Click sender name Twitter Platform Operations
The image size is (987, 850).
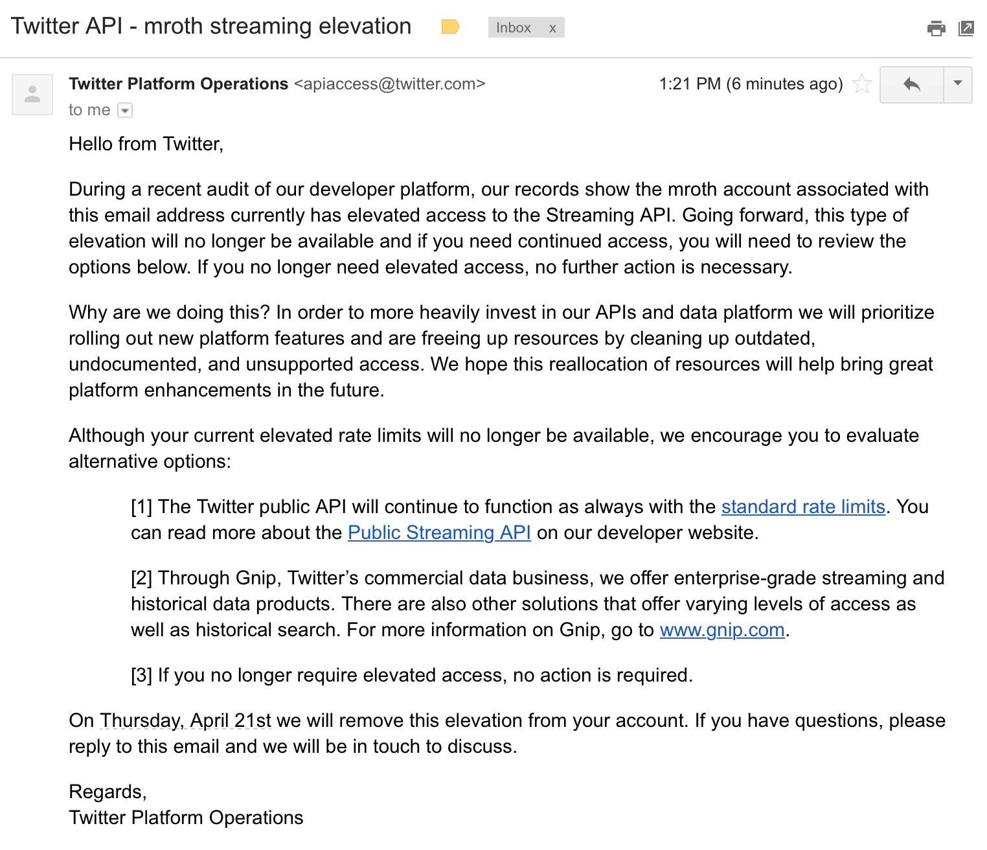178,84
